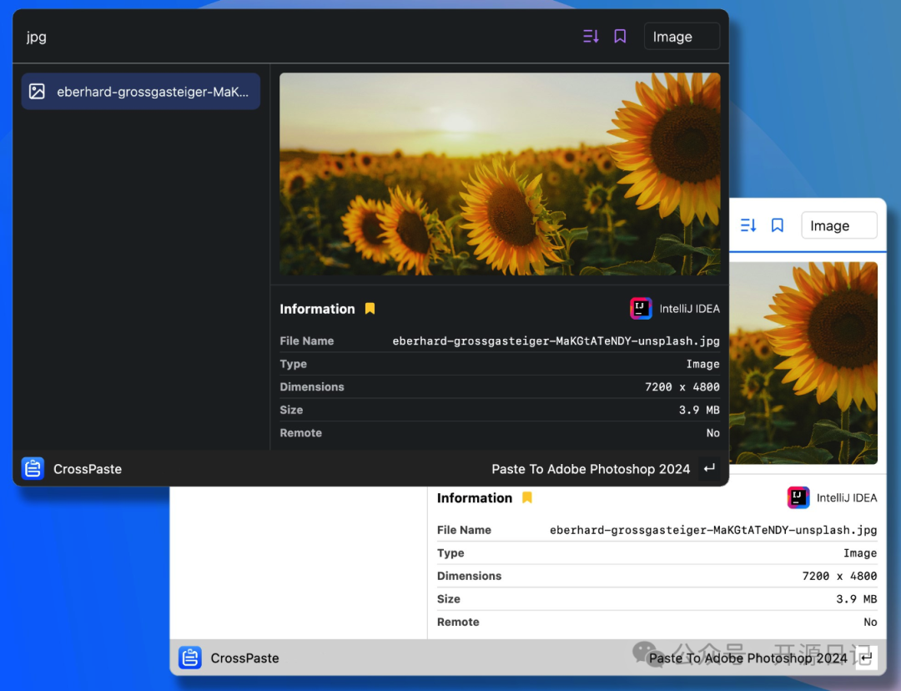Image resolution: width=901 pixels, height=691 pixels.
Task: Open the Image type dropdown in dark window
Action: point(681,37)
